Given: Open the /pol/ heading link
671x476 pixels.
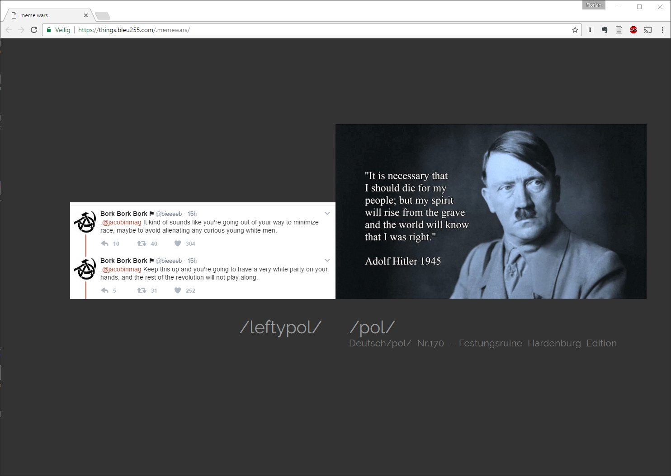Looking at the screenshot, I should pos(372,327).
